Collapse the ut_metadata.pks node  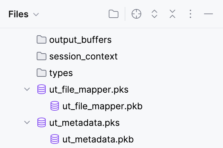click(27, 123)
